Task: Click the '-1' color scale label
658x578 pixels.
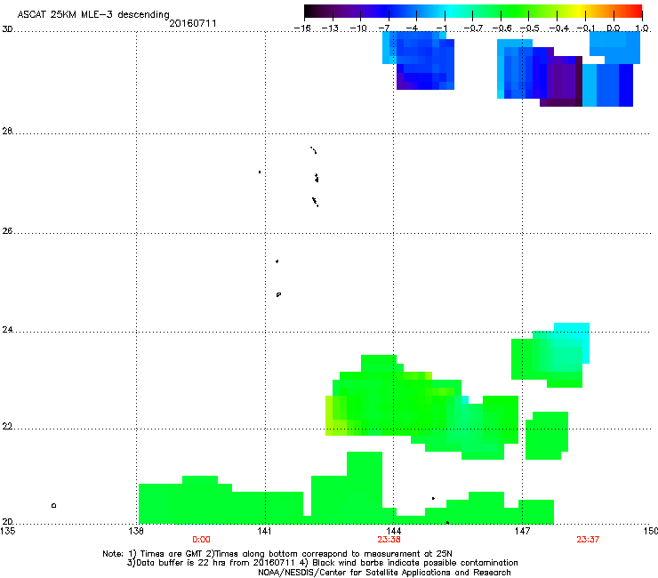Action: click(x=441, y=28)
